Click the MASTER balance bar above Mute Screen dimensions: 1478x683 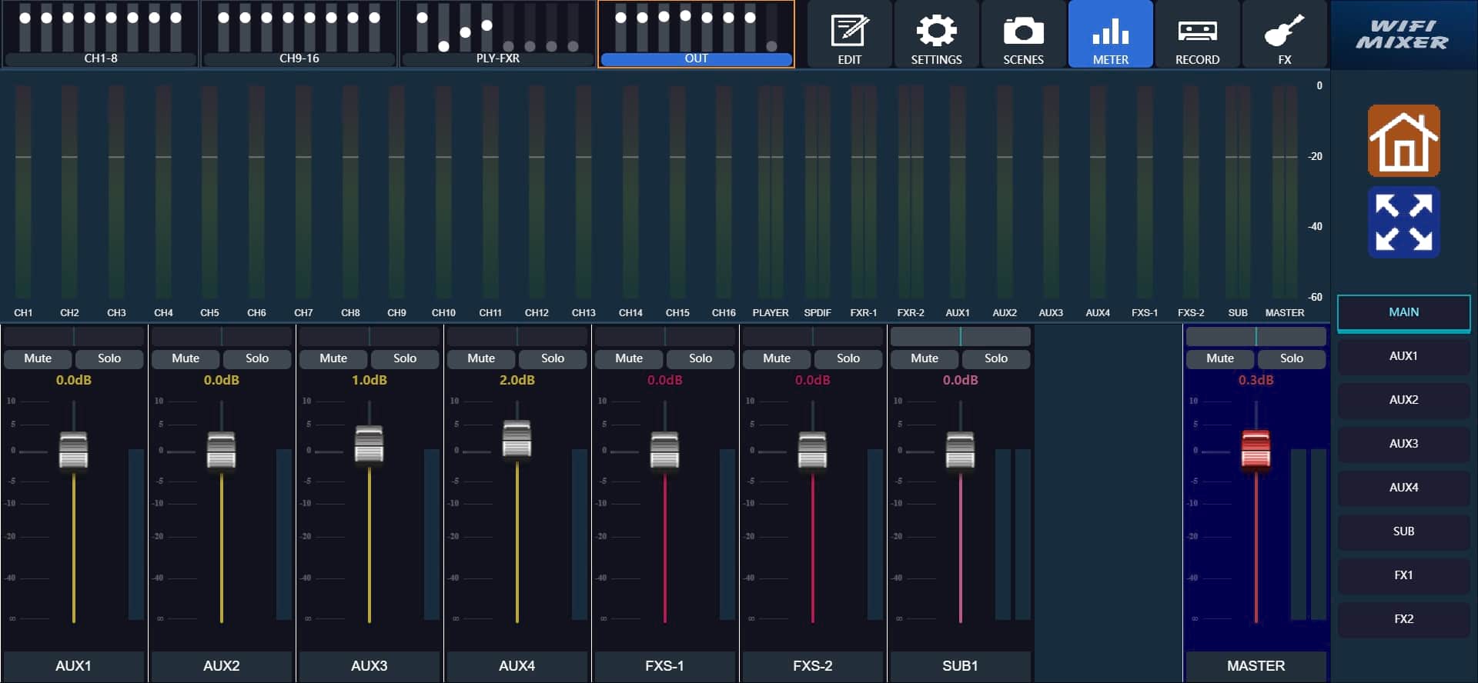(1256, 336)
